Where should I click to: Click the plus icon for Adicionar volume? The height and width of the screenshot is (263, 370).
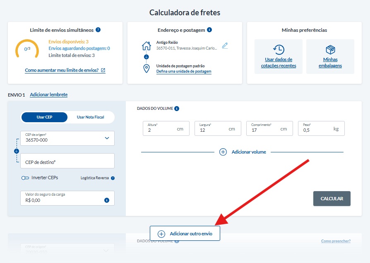click(223, 152)
